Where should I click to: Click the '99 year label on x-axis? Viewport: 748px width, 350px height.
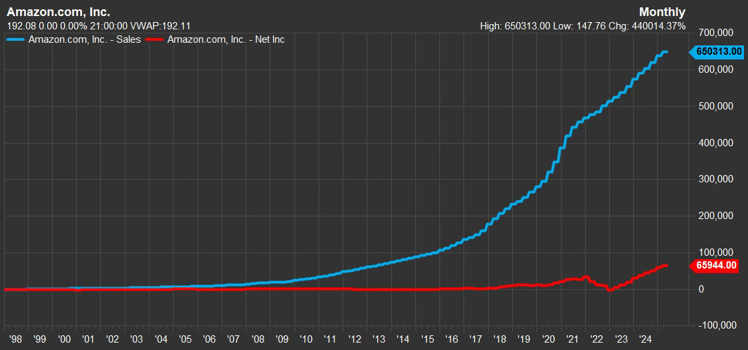pos(40,340)
